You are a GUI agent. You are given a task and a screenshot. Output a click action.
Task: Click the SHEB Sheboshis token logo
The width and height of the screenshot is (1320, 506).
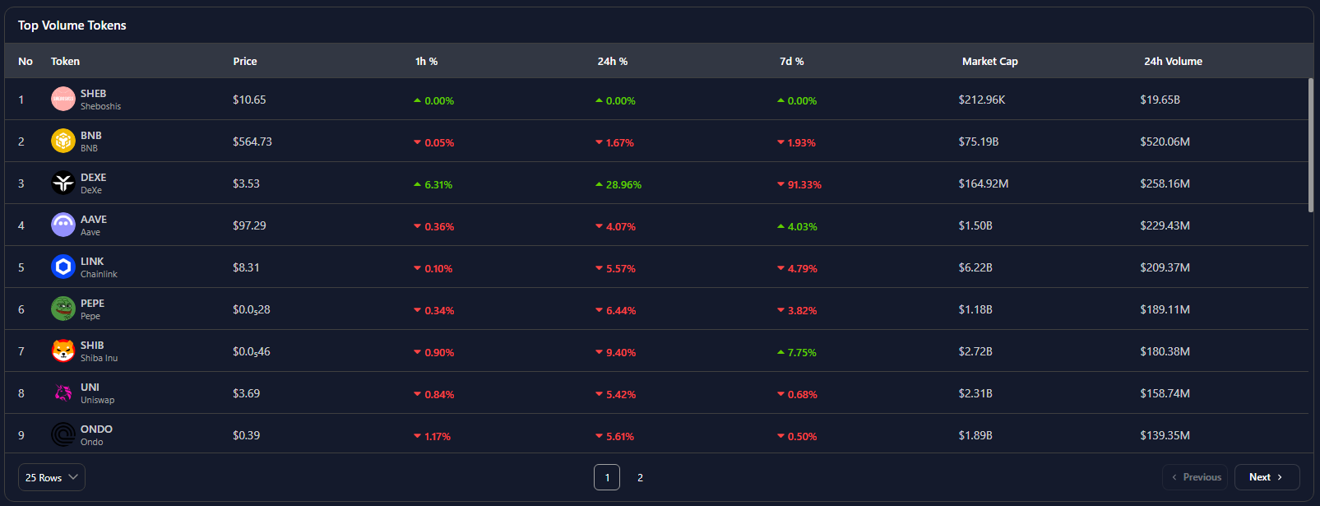click(x=63, y=100)
